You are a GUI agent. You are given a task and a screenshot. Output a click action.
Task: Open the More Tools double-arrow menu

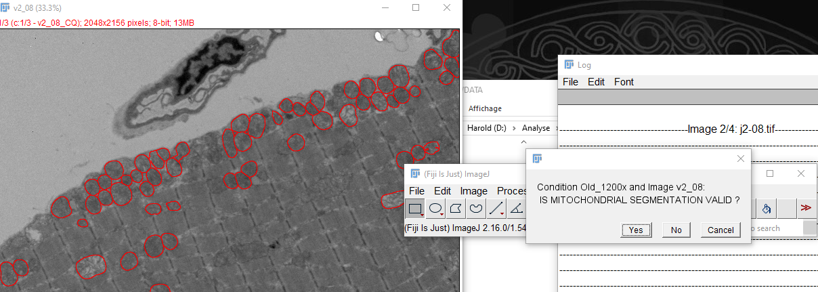click(806, 208)
